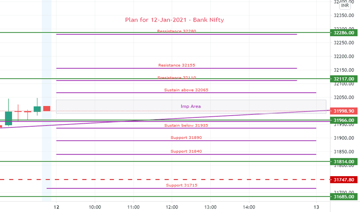Click the 11:00 time axis label

(x=133, y=207)
